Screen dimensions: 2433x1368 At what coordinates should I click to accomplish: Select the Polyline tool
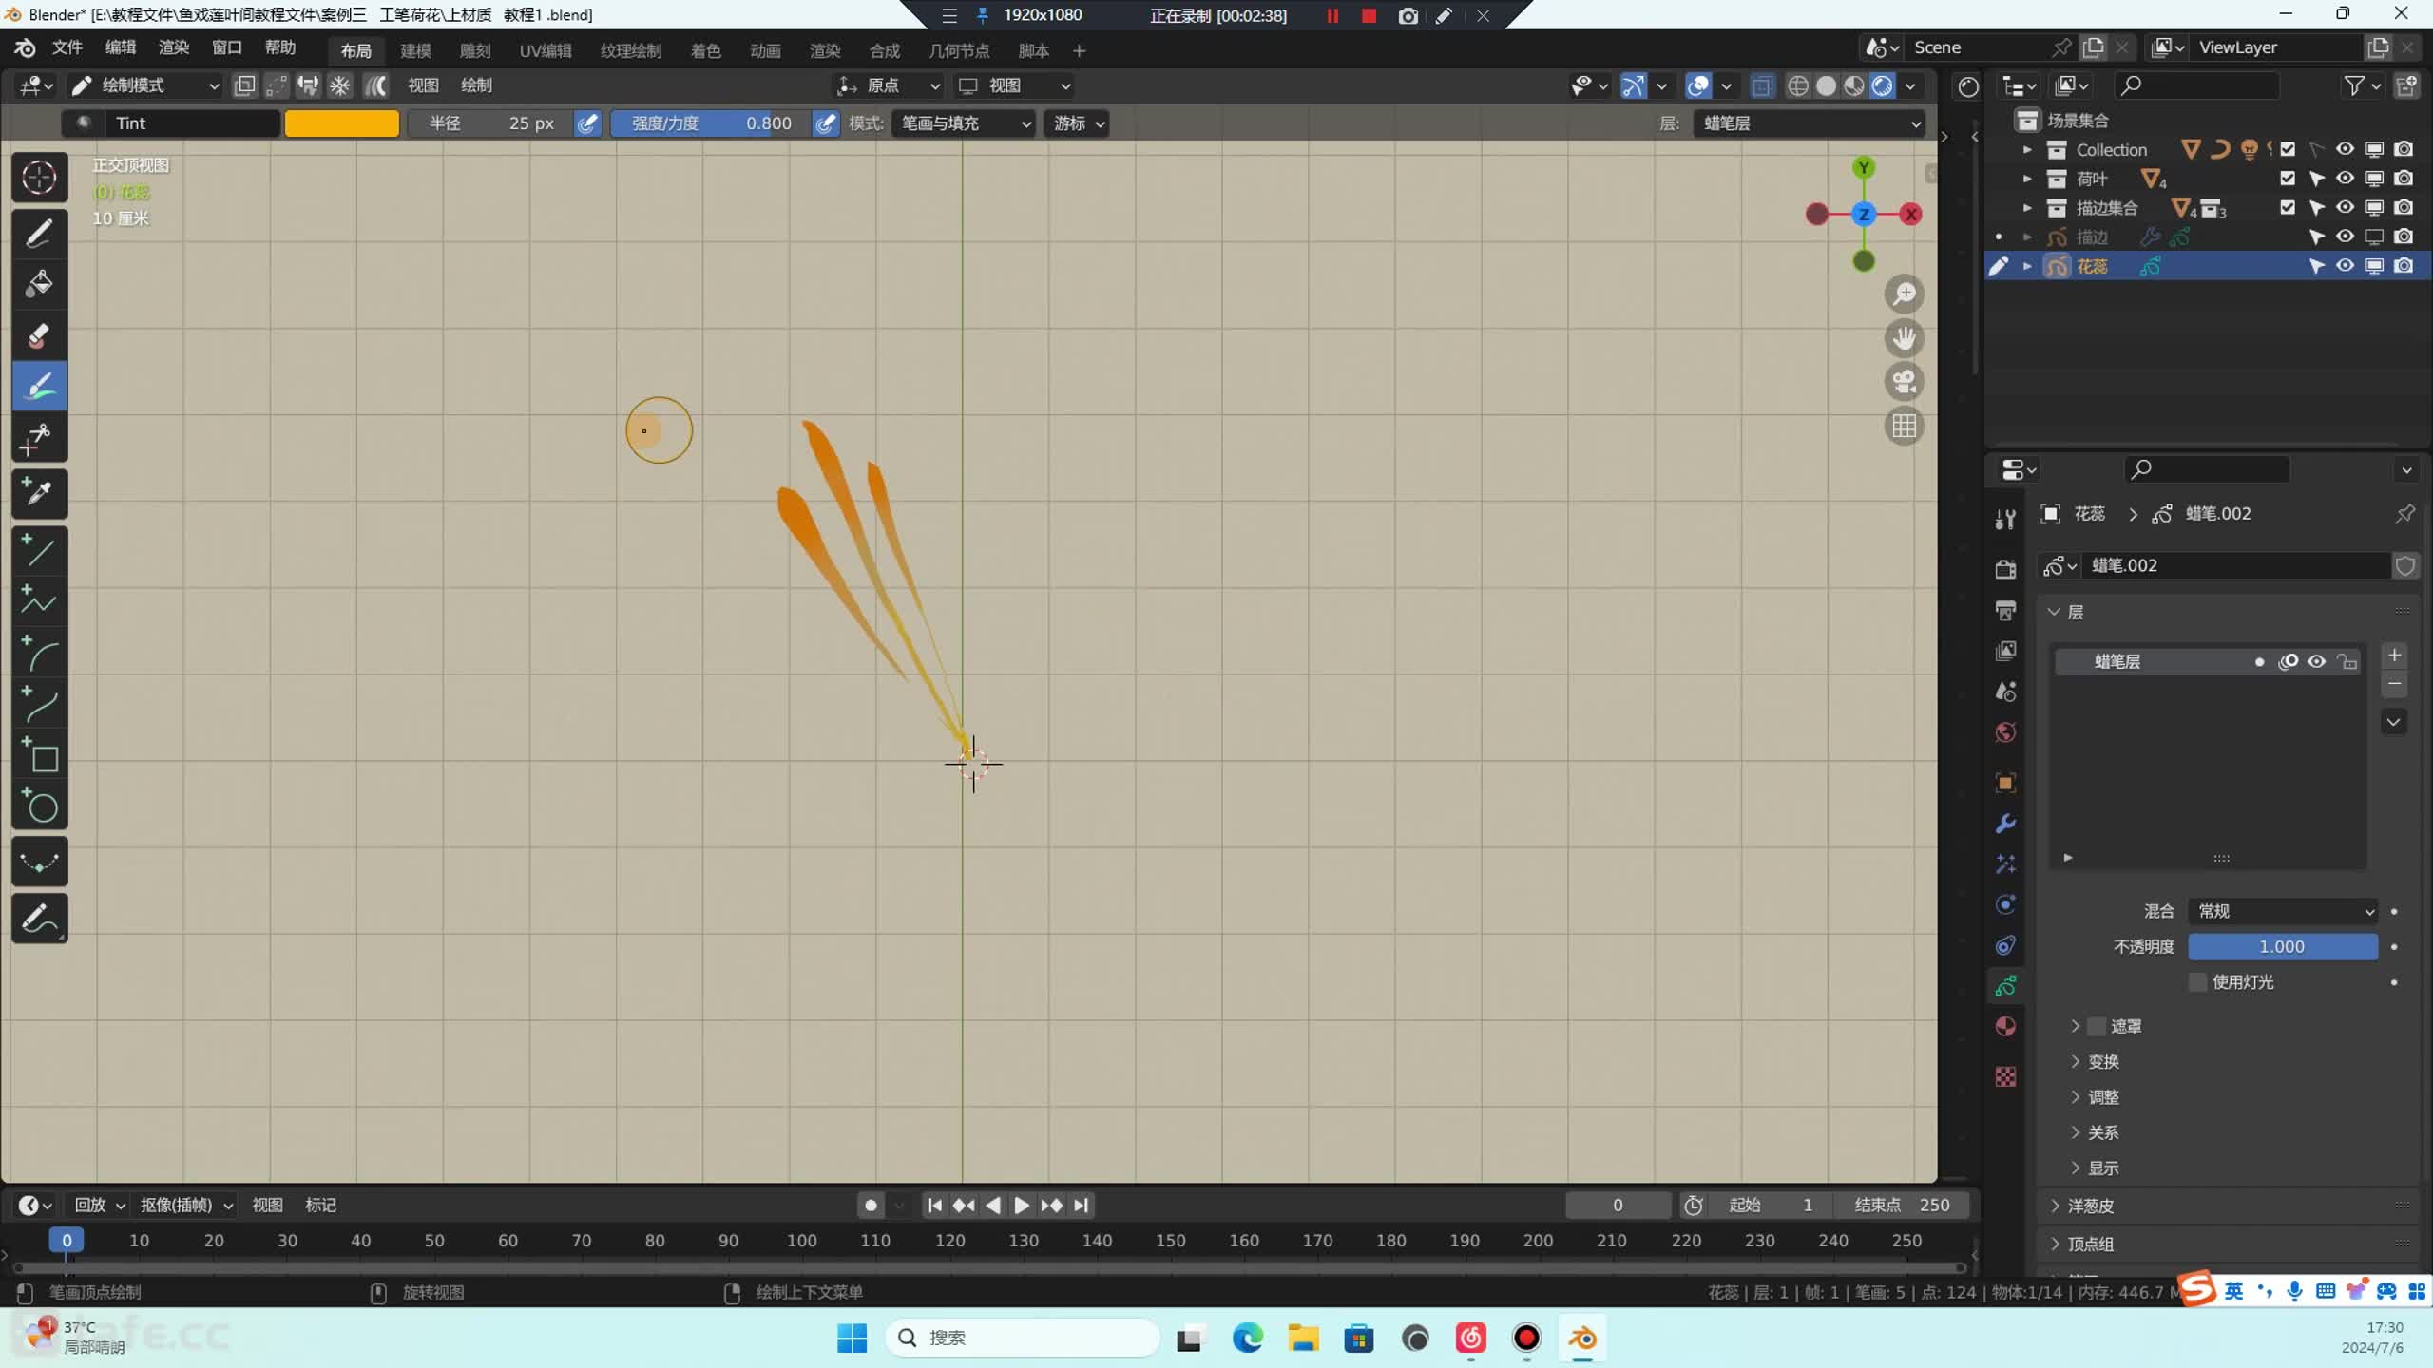click(39, 601)
